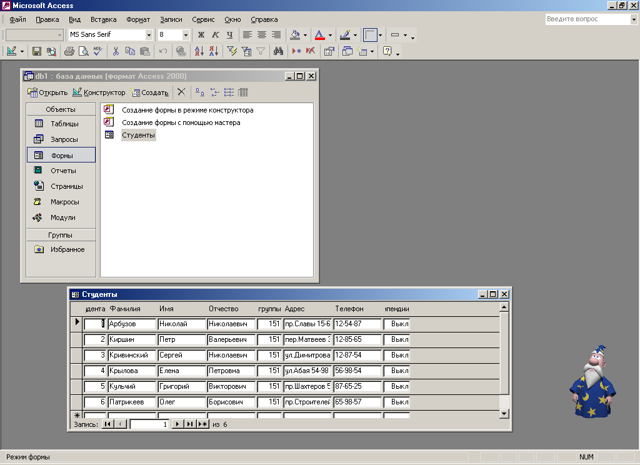Cut with the scissors icon
The image size is (640, 465).
pyautogui.click(x=116, y=51)
